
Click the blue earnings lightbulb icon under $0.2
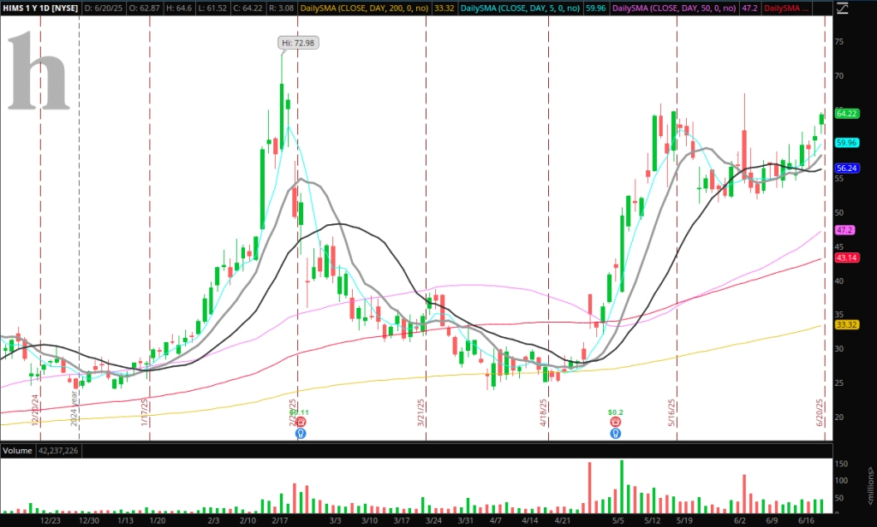pos(615,433)
